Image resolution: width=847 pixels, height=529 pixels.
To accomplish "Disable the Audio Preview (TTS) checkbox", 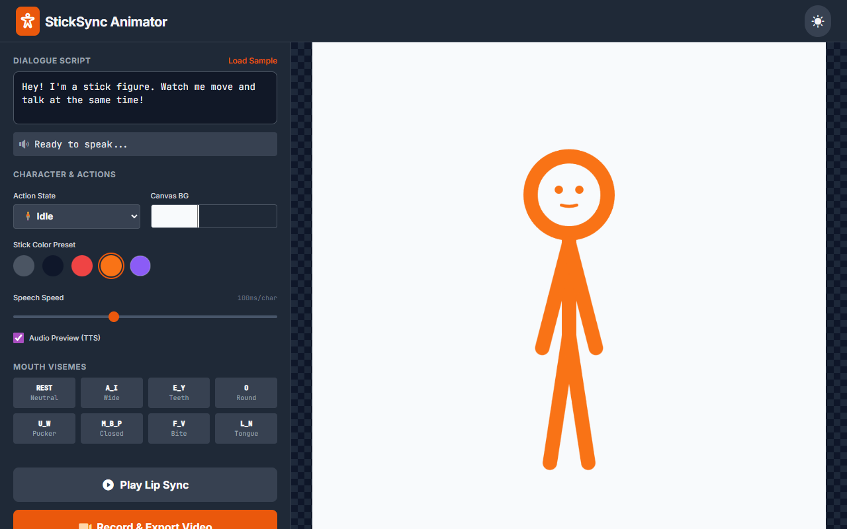I will [18, 337].
